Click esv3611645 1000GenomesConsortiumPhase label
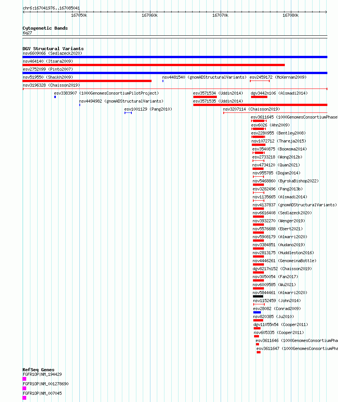 click(x=294, y=117)
